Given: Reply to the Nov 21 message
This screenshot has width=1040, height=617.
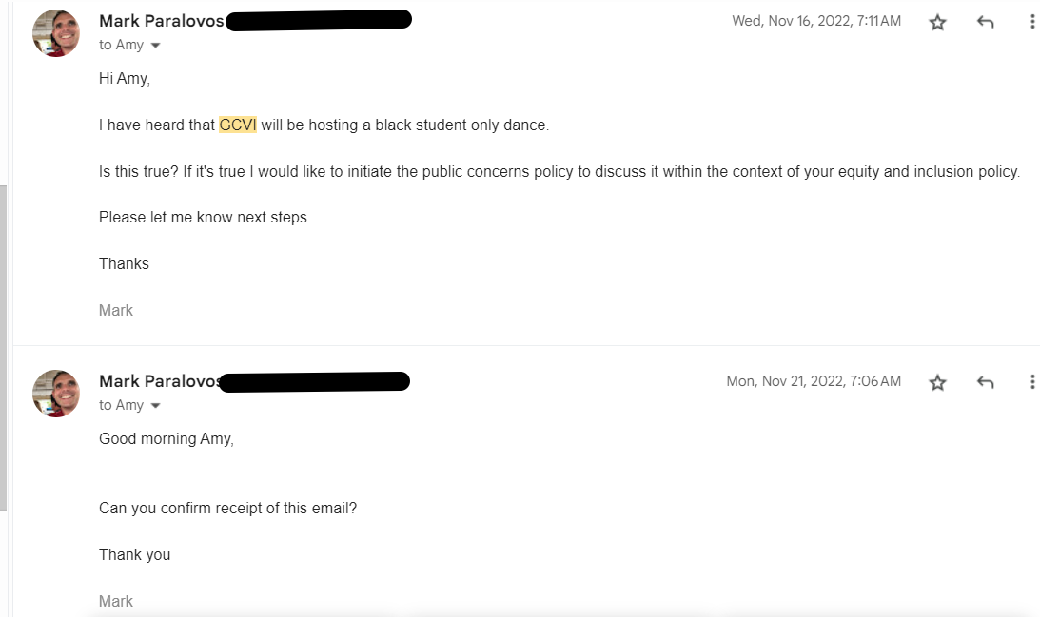Looking at the screenshot, I should (985, 382).
